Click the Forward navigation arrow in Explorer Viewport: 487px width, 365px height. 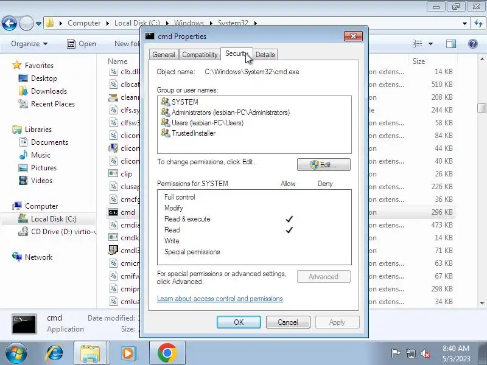(x=26, y=23)
